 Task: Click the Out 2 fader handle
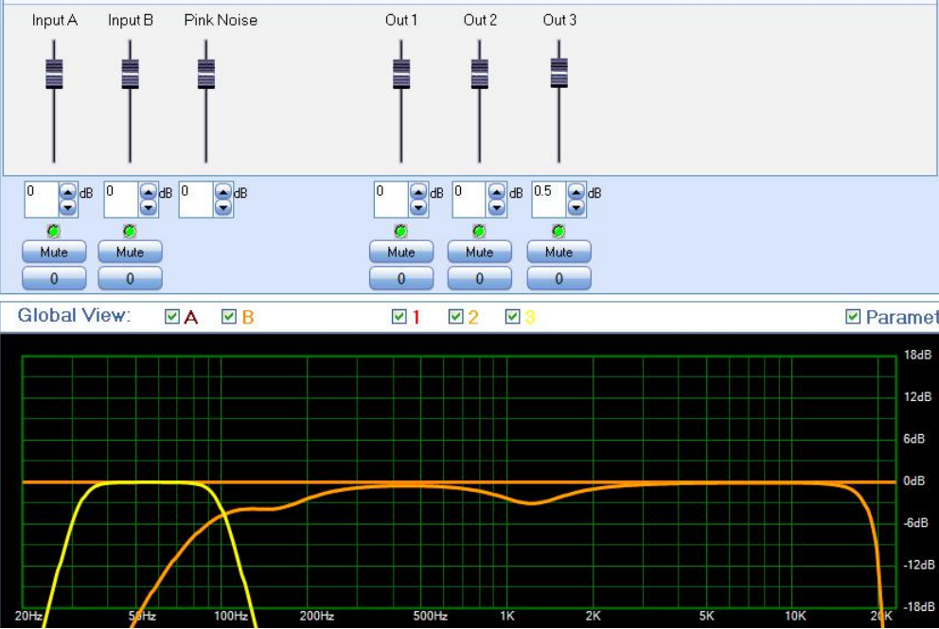[480, 74]
